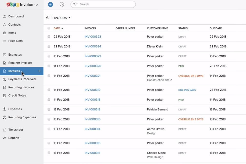
Task: Sort invoices by Date column header
Action: coord(57,28)
